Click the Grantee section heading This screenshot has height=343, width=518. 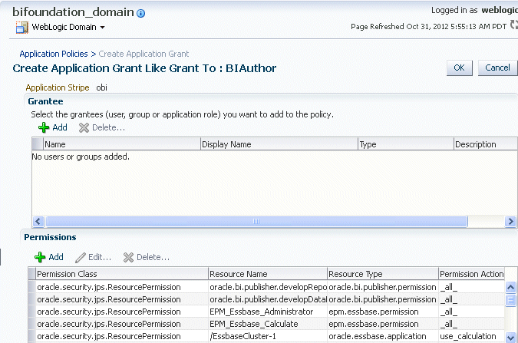[45, 101]
